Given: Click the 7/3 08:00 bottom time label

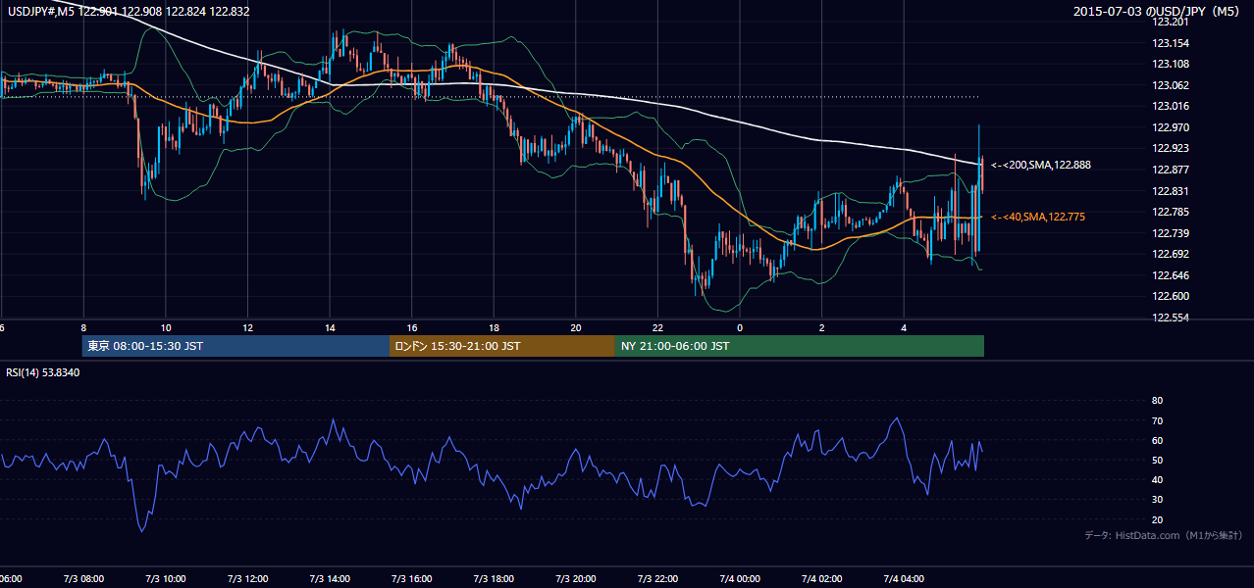Looking at the screenshot, I should coord(83,578).
